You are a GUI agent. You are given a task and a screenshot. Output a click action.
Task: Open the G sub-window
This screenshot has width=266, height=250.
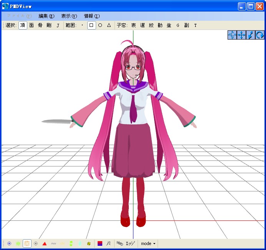coord(178,25)
